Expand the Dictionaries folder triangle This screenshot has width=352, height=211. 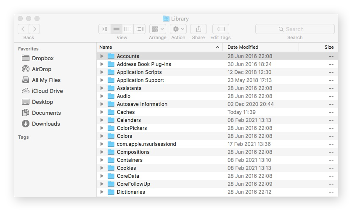pyautogui.click(x=102, y=192)
